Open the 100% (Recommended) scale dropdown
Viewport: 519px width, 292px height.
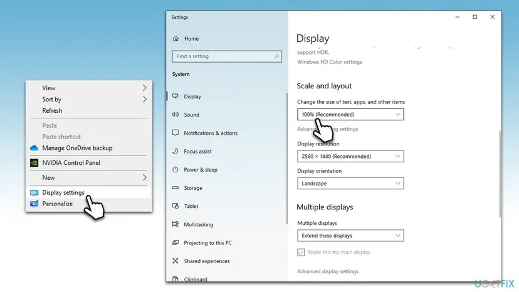[350, 115]
